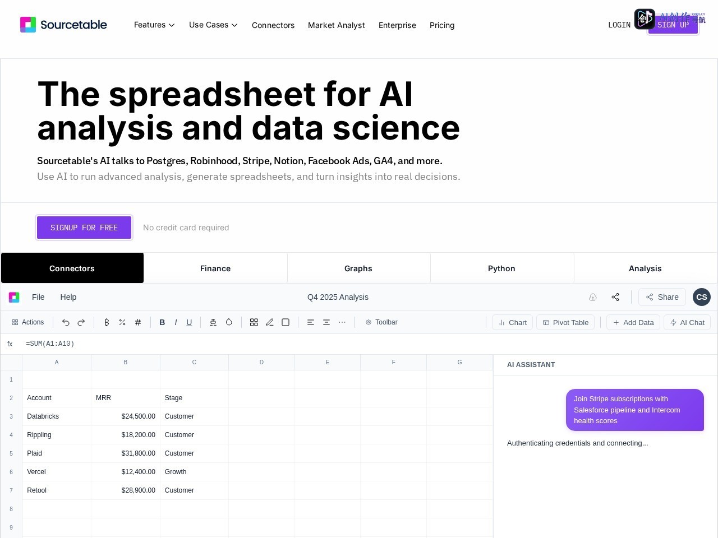Select the Databricks cell
Image resolution: width=718 pixels, height=538 pixels.
coord(57,416)
